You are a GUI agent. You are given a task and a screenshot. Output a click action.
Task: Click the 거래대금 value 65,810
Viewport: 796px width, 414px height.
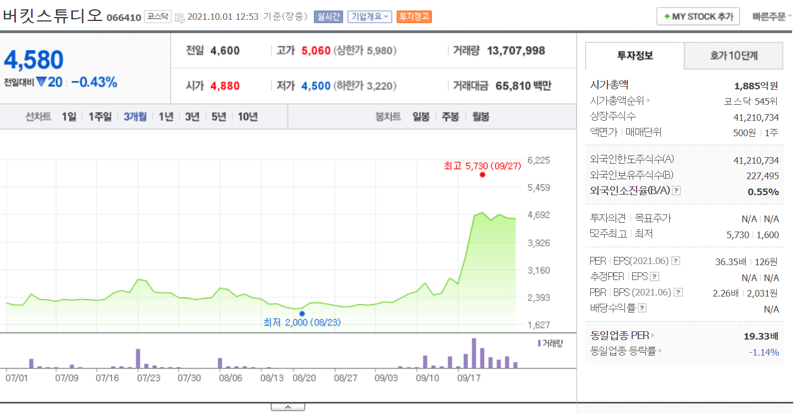[512, 86]
